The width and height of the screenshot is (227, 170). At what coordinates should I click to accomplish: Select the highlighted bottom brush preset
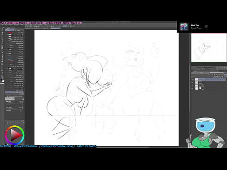pos(14,92)
